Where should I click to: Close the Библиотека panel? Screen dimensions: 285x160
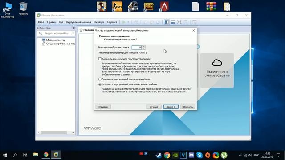74,28
